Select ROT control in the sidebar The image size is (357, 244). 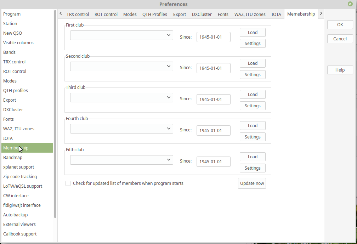(27, 71)
